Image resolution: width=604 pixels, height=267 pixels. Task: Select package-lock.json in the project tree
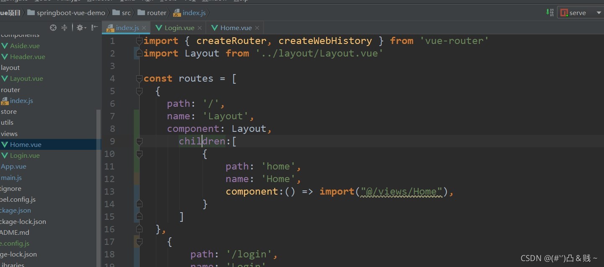23,221
